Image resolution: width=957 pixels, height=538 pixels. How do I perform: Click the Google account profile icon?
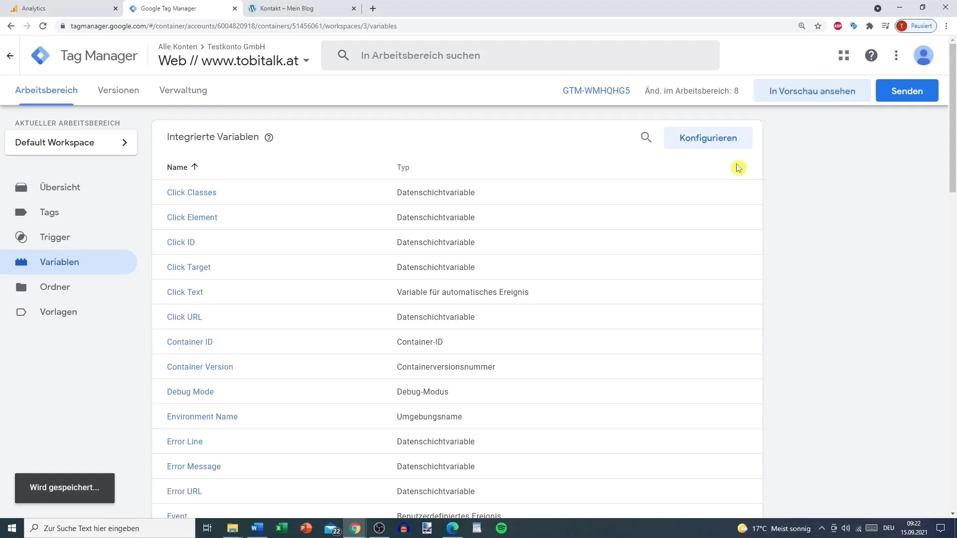pos(924,55)
